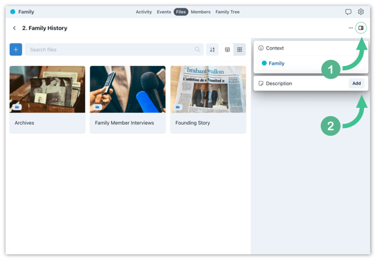The height and width of the screenshot is (262, 379).
Task: Click the Description note icon
Action: (x=261, y=84)
